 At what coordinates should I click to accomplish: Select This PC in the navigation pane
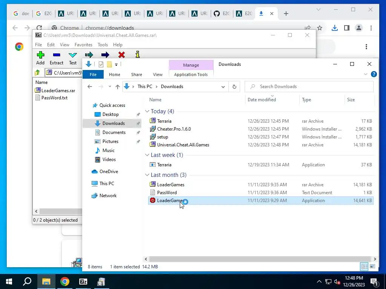point(107,184)
